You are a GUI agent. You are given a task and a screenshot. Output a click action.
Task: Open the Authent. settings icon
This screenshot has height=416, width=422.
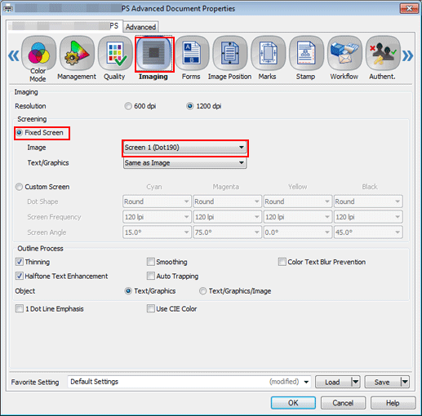[383, 54]
